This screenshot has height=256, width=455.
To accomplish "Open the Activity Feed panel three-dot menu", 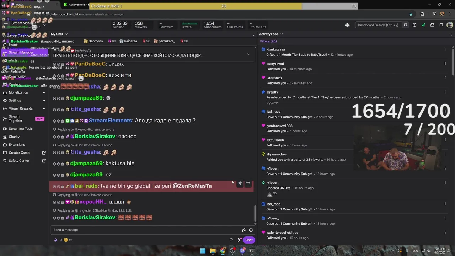I will [x=451, y=34].
